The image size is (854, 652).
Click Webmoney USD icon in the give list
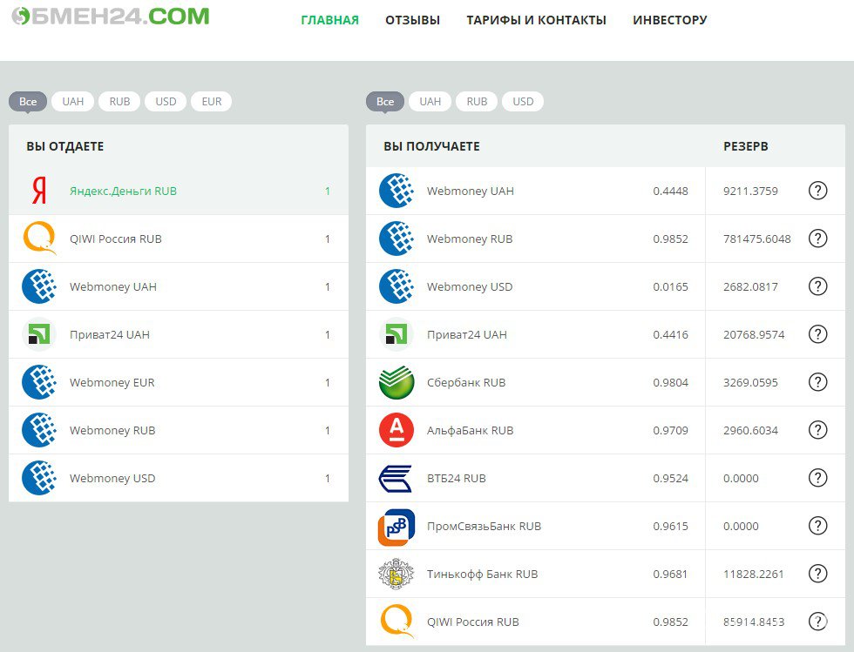click(39, 478)
